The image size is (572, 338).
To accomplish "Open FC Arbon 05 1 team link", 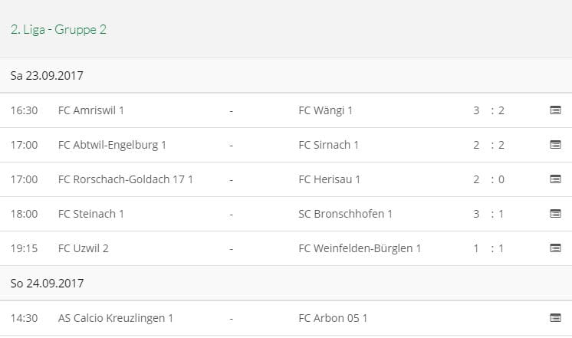I will [332, 317].
